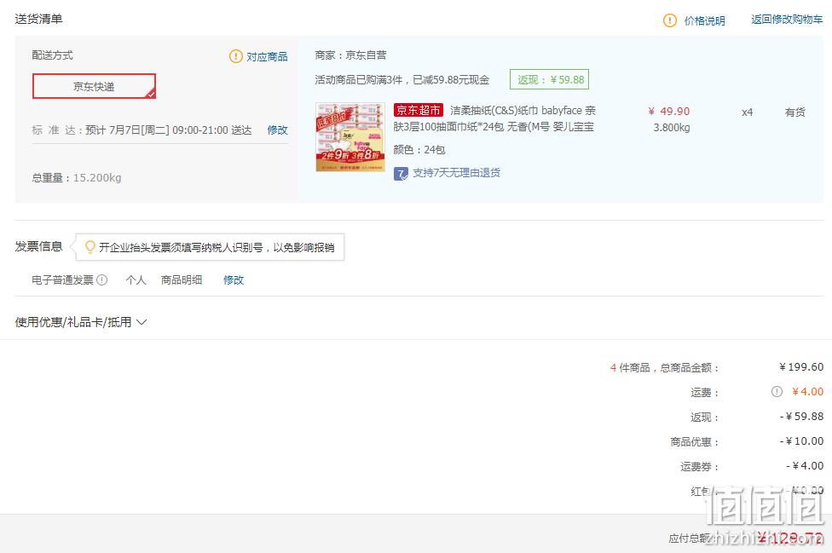The height and width of the screenshot is (553, 832).
Task: Click the 个人 invoice title text
Action: tap(136, 280)
